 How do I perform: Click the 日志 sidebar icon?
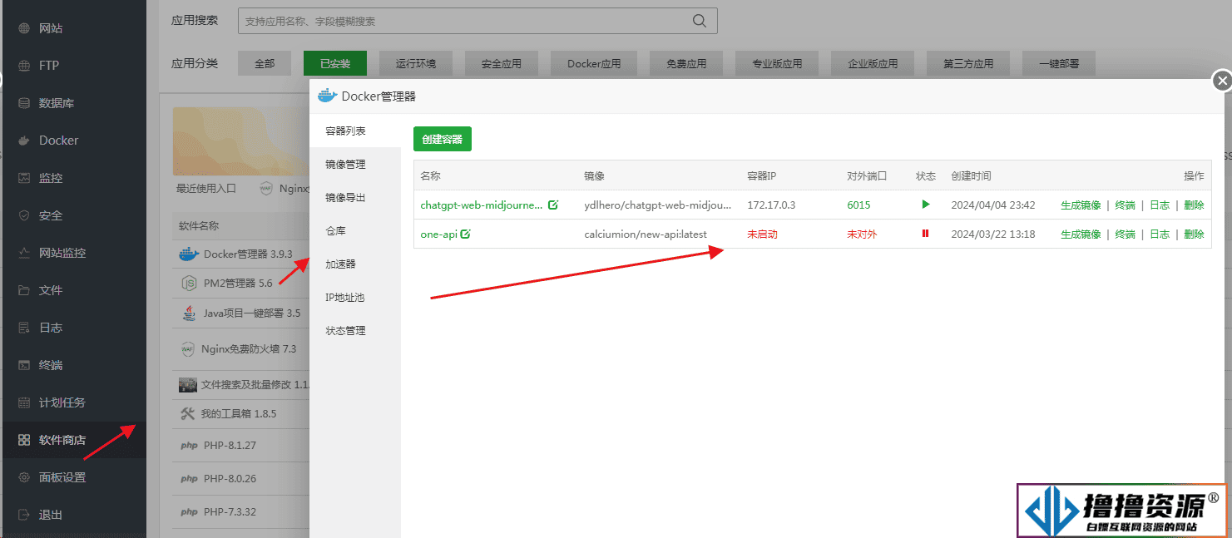24,328
